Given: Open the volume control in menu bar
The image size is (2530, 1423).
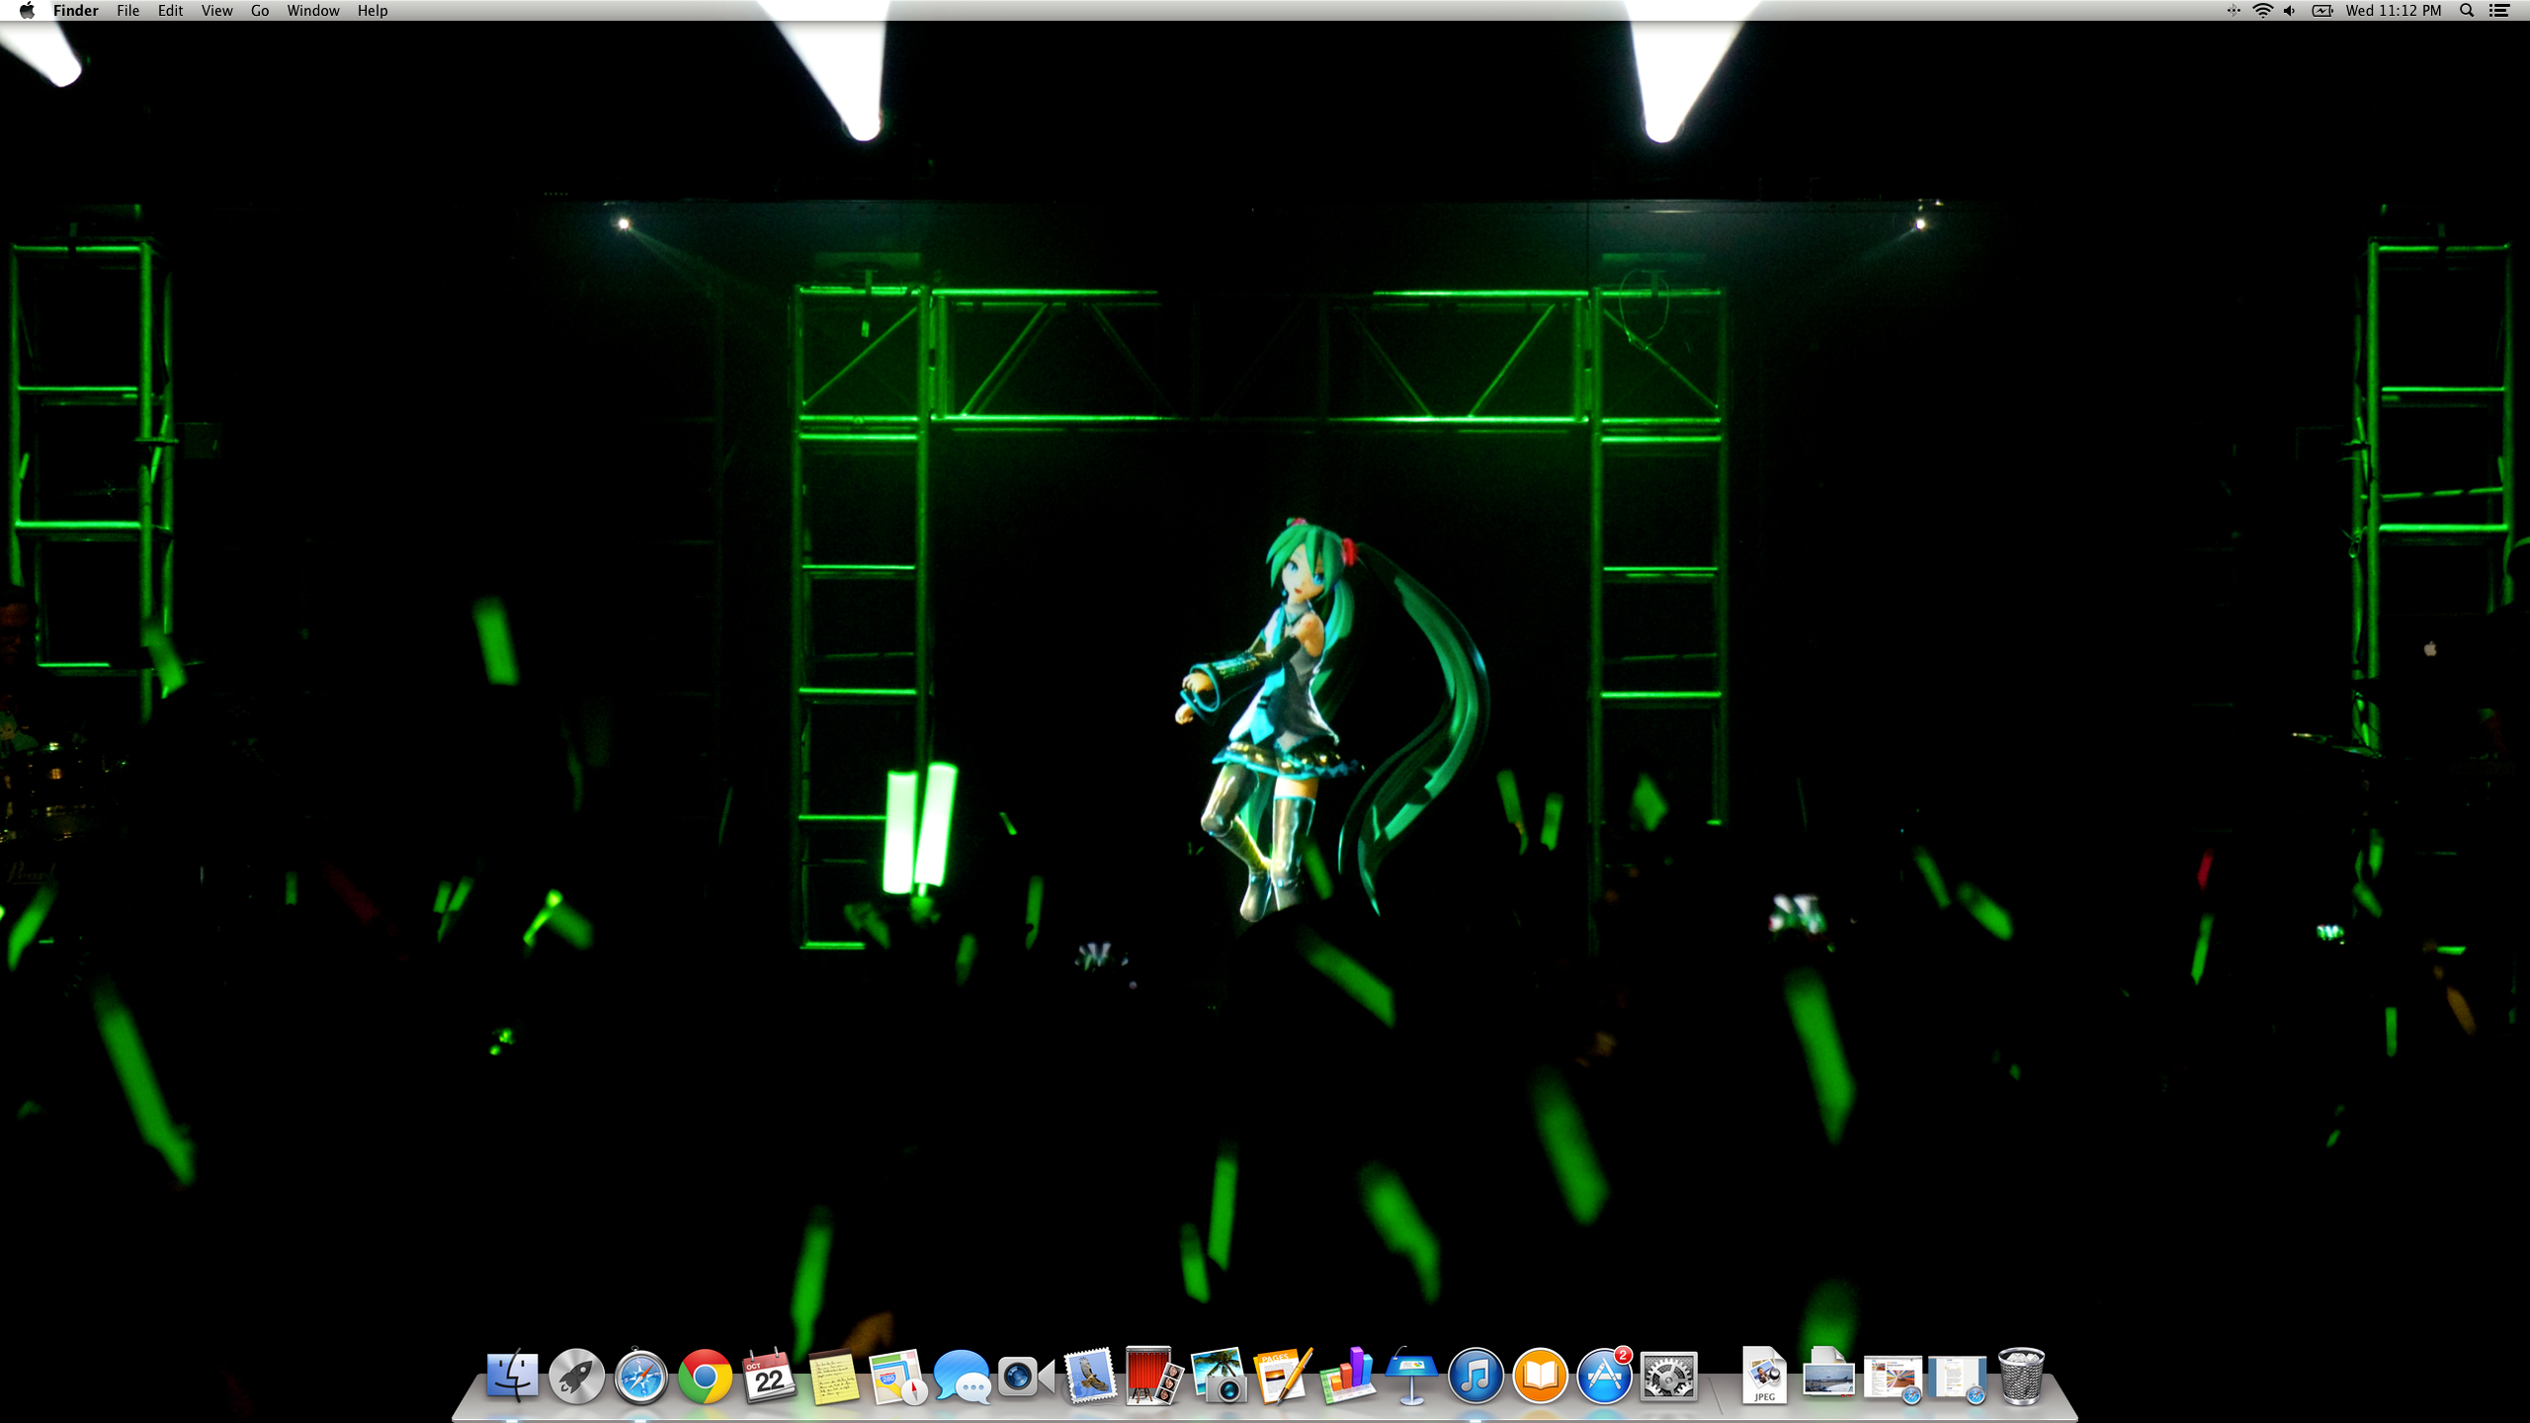Looking at the screenshot, I should tap(2290, 10).
